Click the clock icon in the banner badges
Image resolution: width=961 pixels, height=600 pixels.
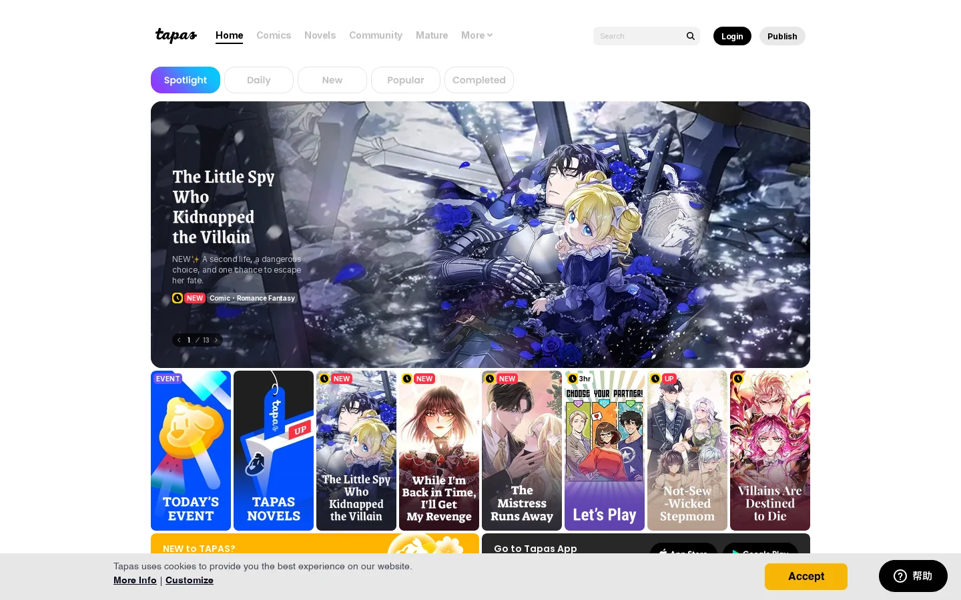pos(178,298)
